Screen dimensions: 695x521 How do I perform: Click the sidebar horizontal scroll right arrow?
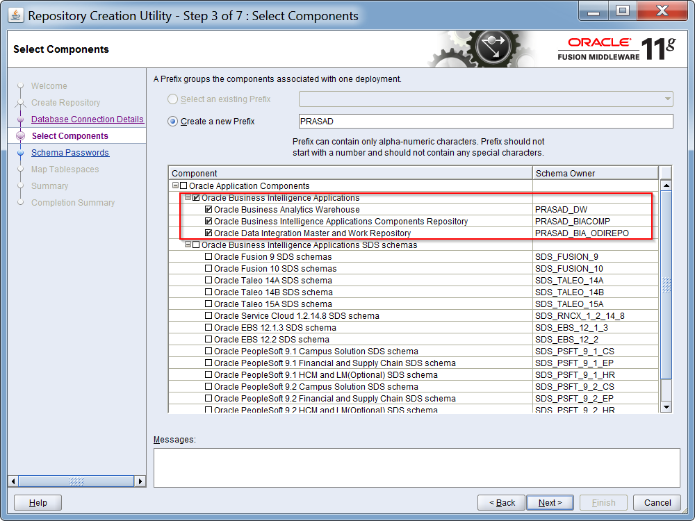coord(140,481)
